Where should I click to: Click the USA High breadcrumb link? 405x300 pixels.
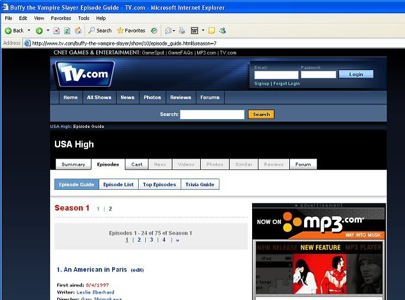[x=60, y=126]
